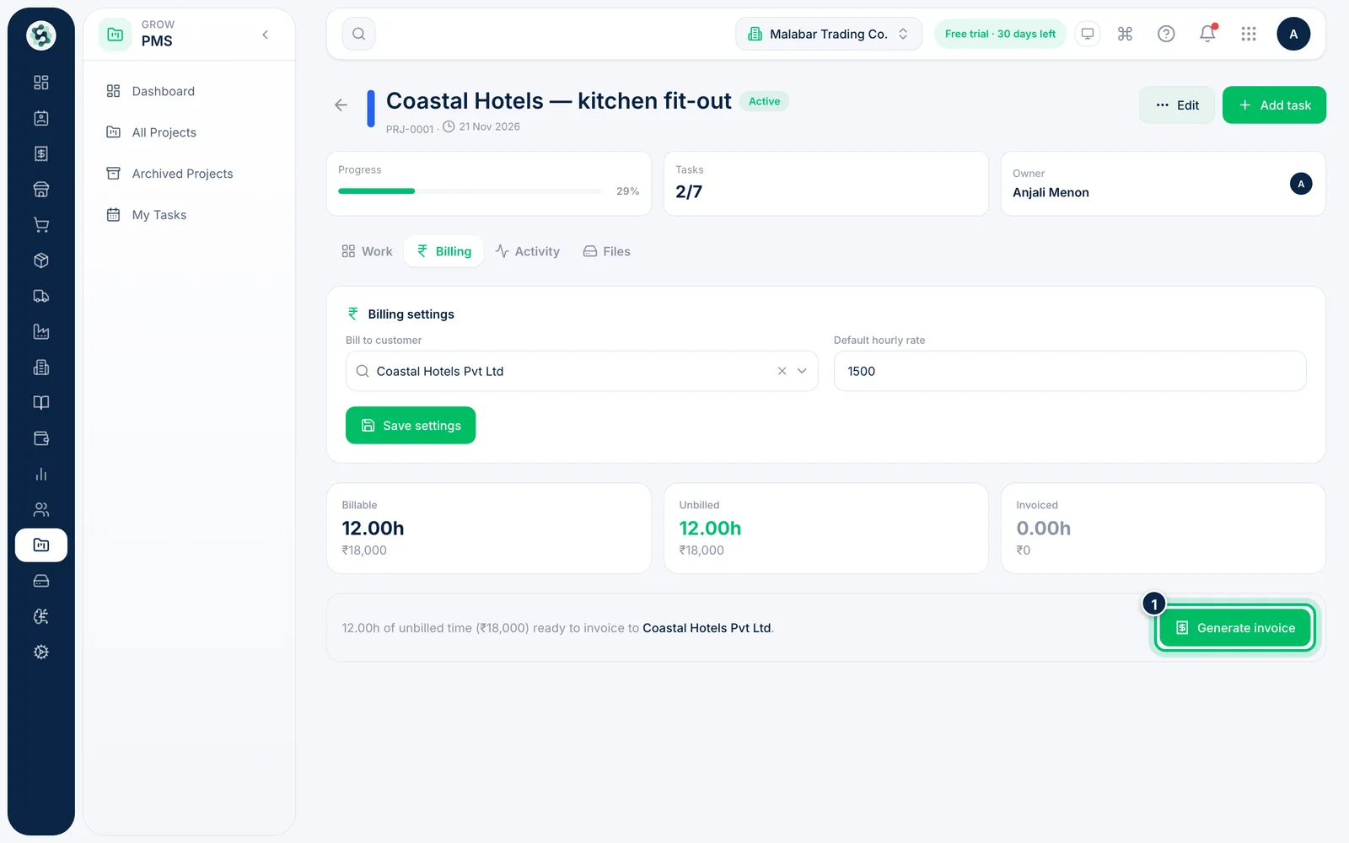Viewport: 1349px width, 843px height.
Task: Open the dashboard grid icon in the rail
Action: tap(40, 83)
